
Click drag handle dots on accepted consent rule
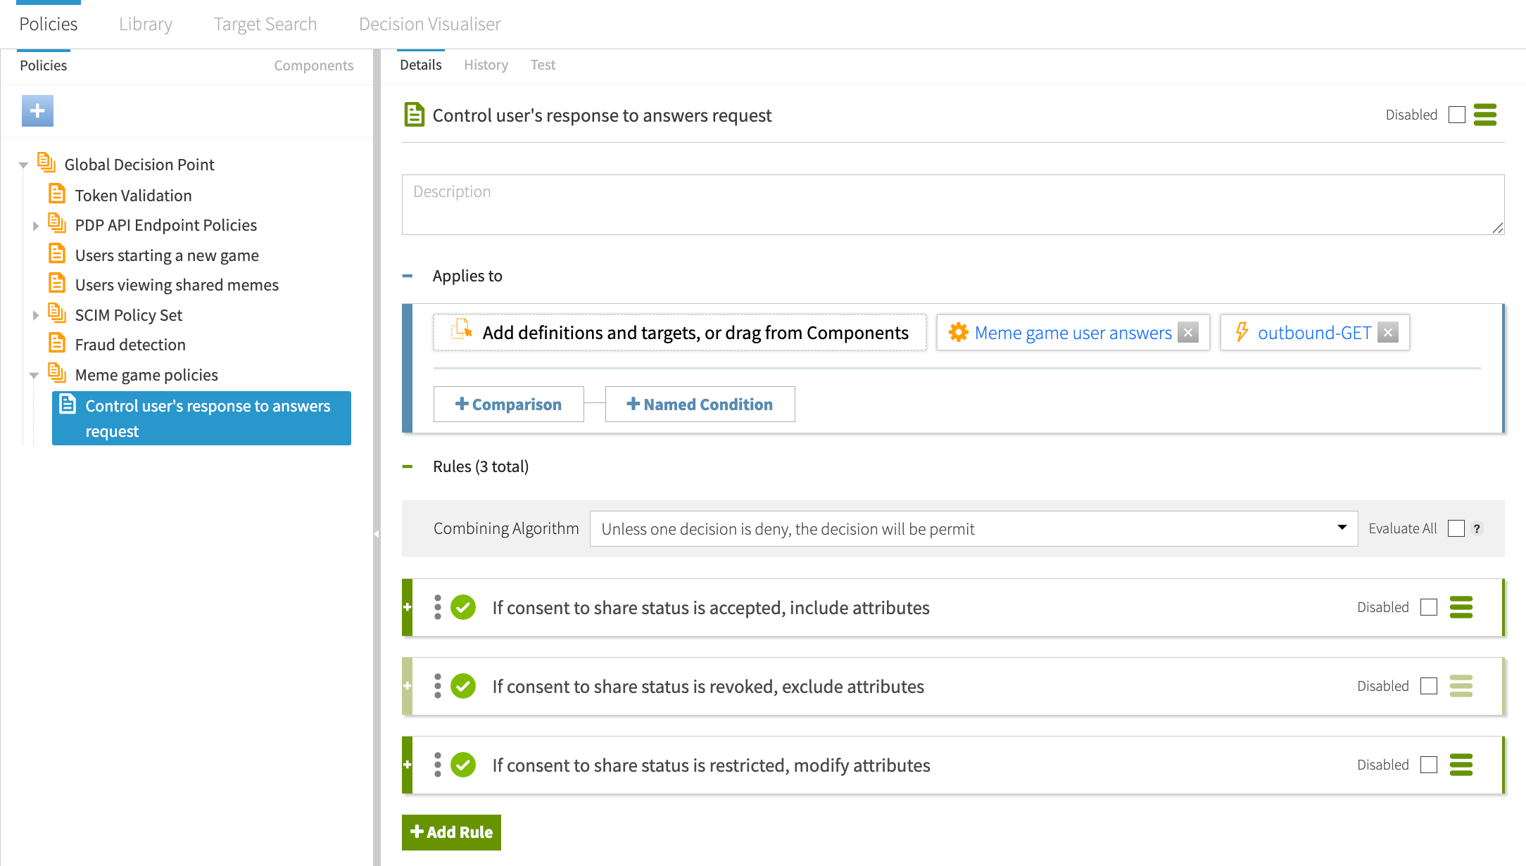[x=438, y=607]
